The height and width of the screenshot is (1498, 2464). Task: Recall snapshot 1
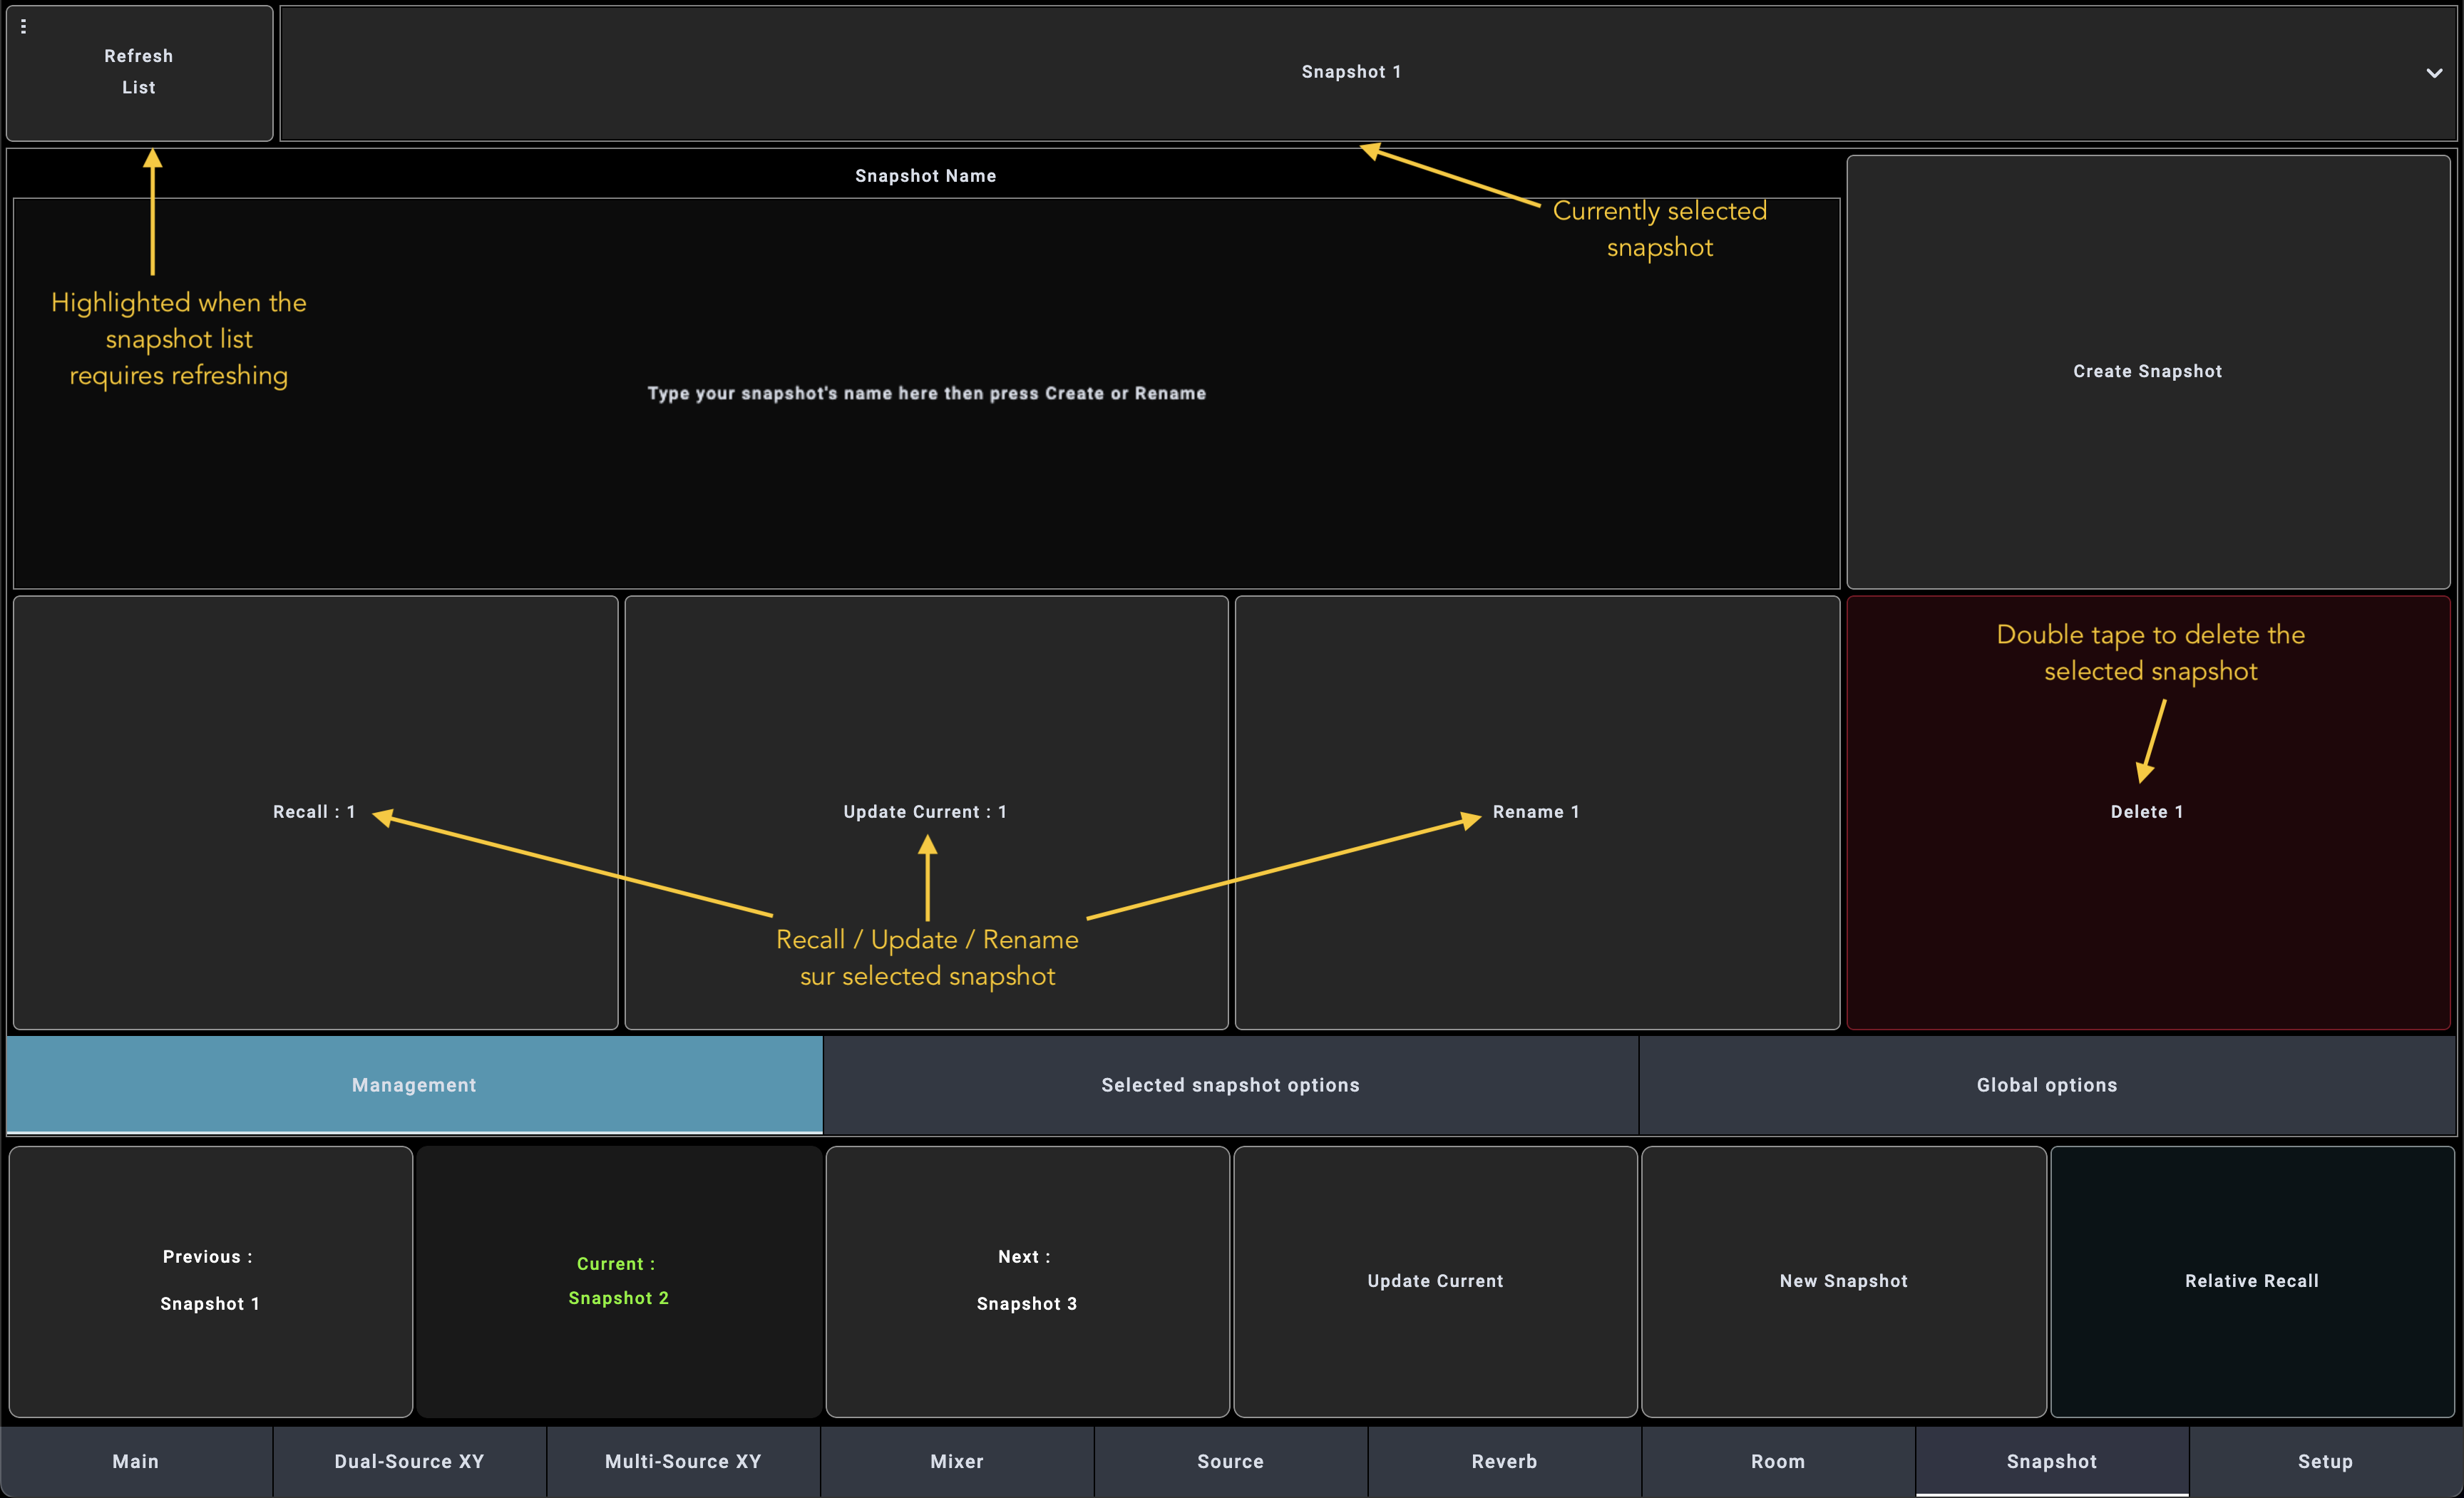click(x=314, y=811)
